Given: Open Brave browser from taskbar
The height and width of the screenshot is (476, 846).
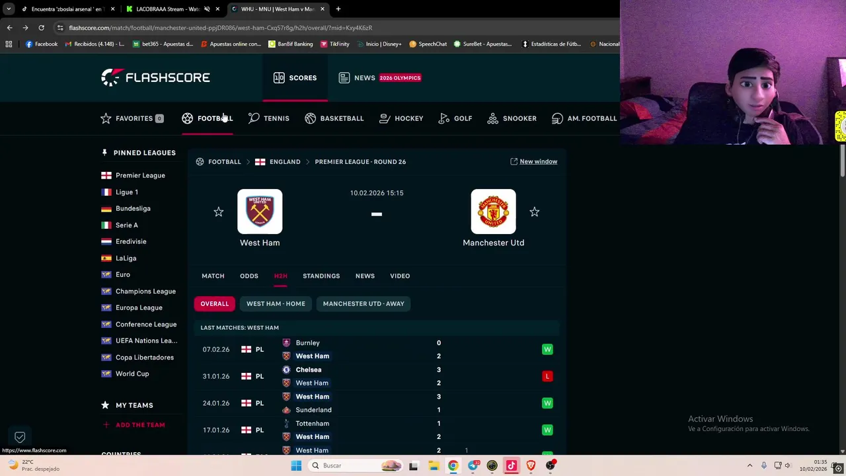Looking at the screenshot, I should (531, 465).
